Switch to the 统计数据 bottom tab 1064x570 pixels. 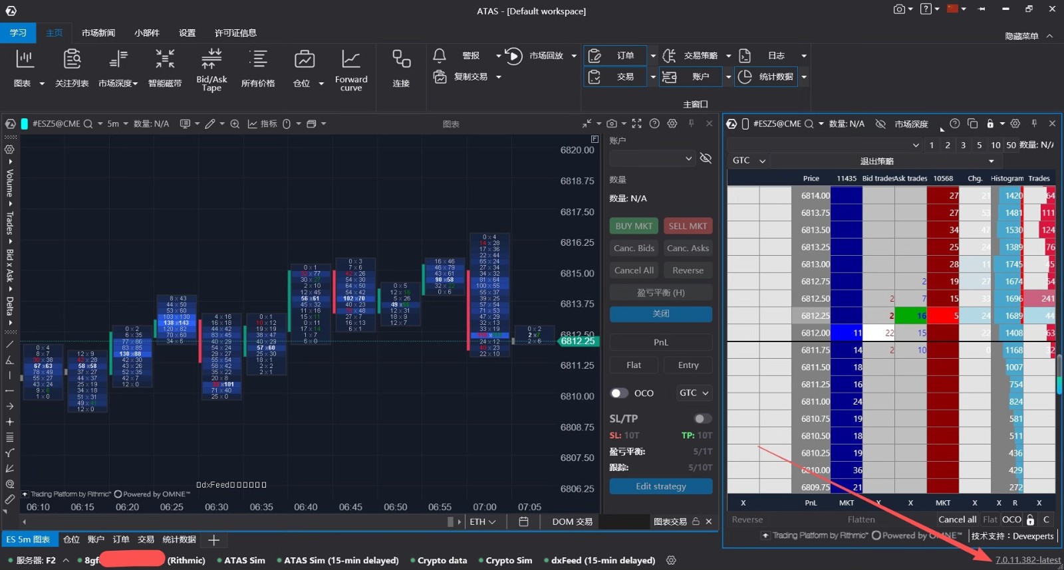179,539
